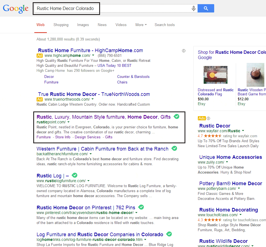This screenshot has height=247, width=266.
Task: Expand dropdown arrow next to truenorthwoods.com URL
Action: point(93,99)
